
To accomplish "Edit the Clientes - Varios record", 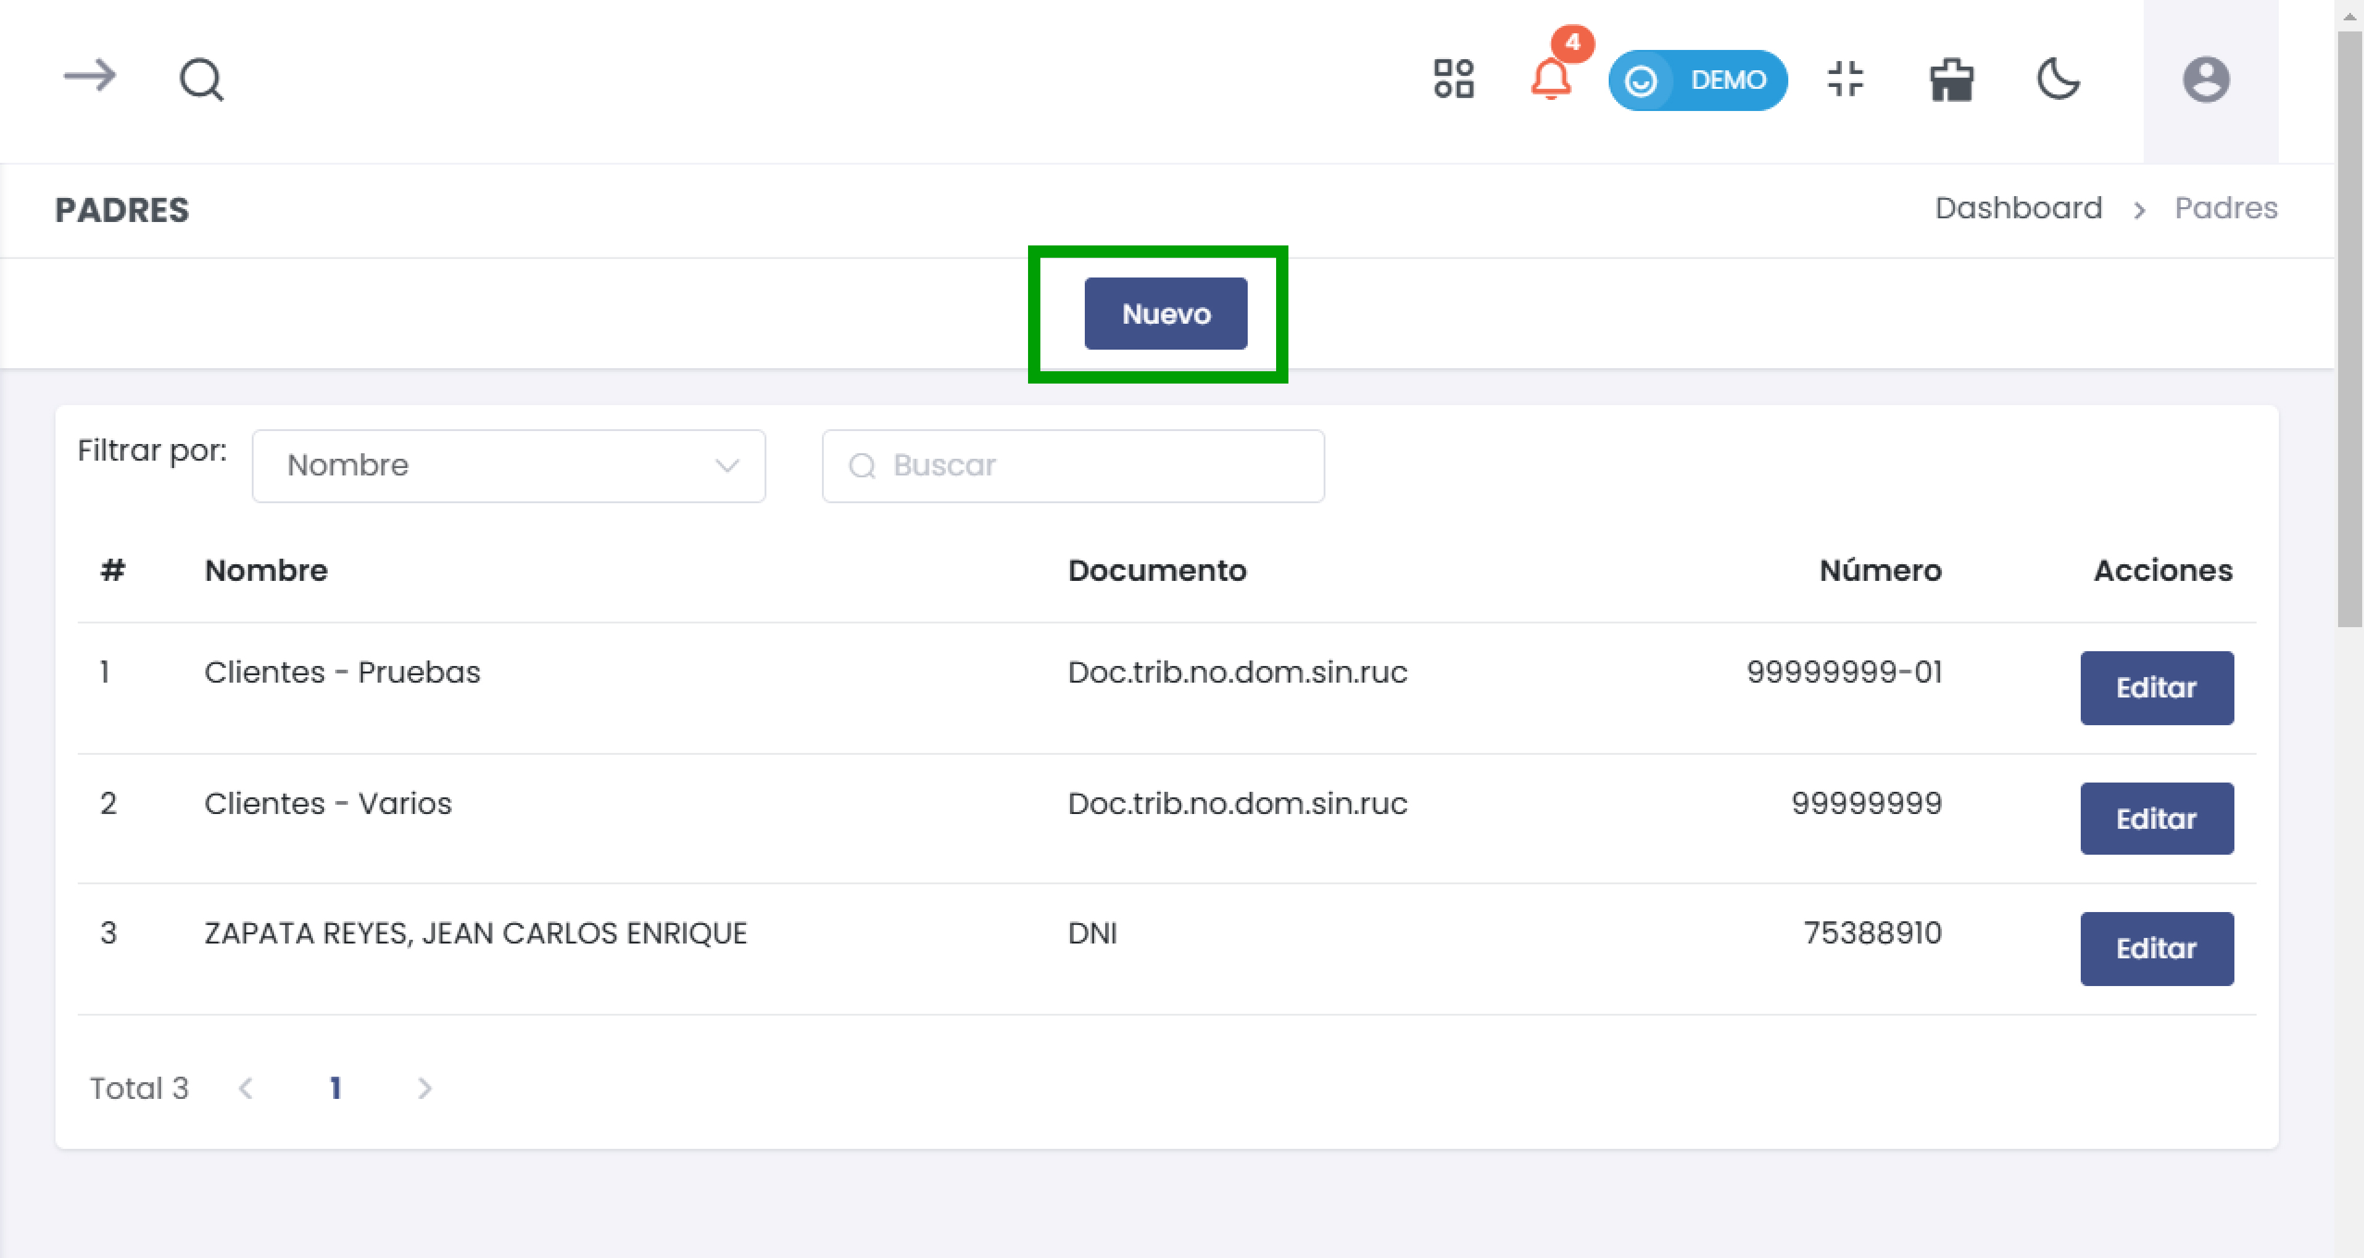I will coord(2157,819).
